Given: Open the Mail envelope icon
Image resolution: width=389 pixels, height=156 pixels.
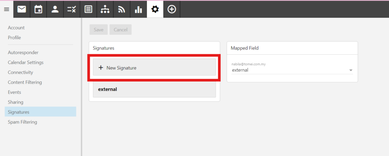Looking at the screenshot, I should (22, 9).
